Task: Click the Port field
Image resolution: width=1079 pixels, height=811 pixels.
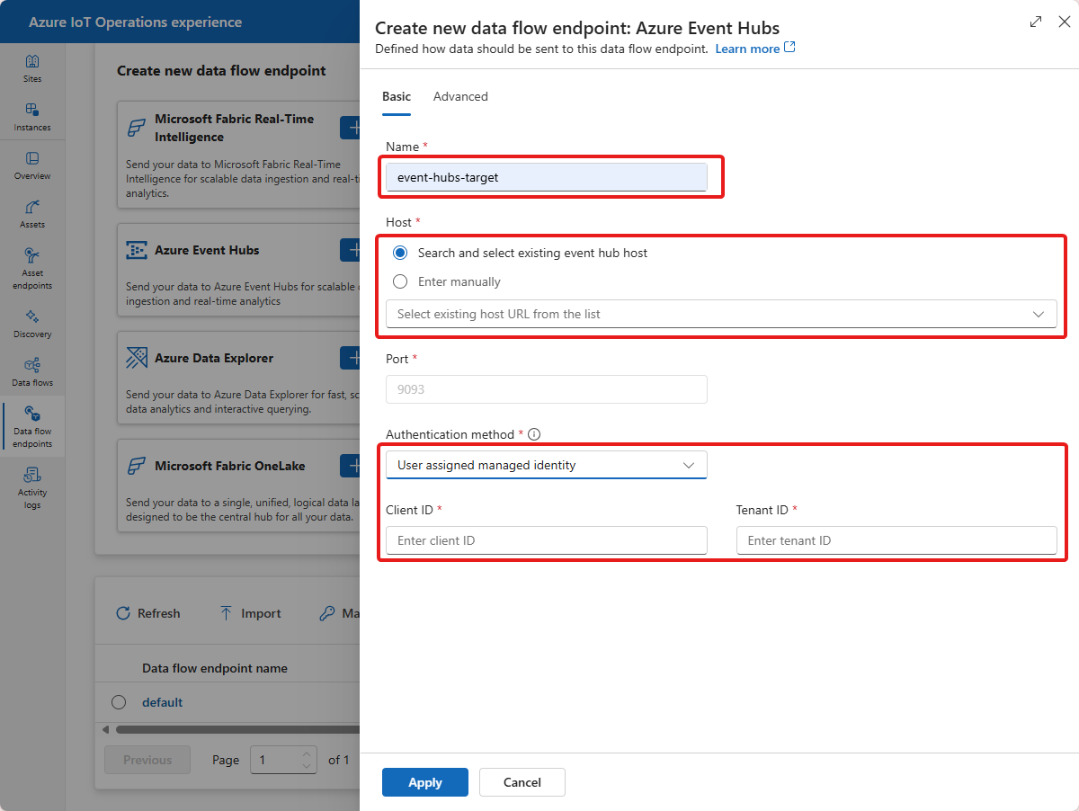Action: 547,389
